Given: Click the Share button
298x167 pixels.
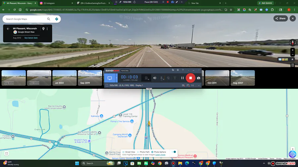Looking at the screenshot, I should pyautogui.click(x=280, y=18).
